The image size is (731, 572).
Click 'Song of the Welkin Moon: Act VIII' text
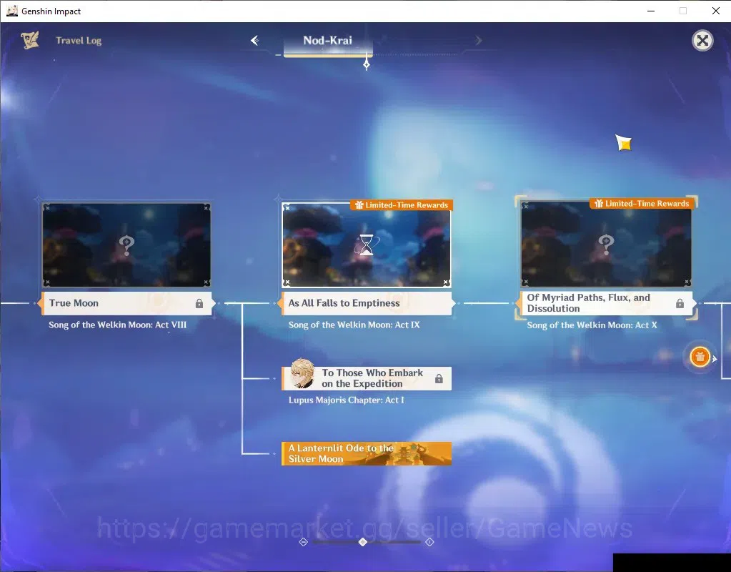click(117, 325)
